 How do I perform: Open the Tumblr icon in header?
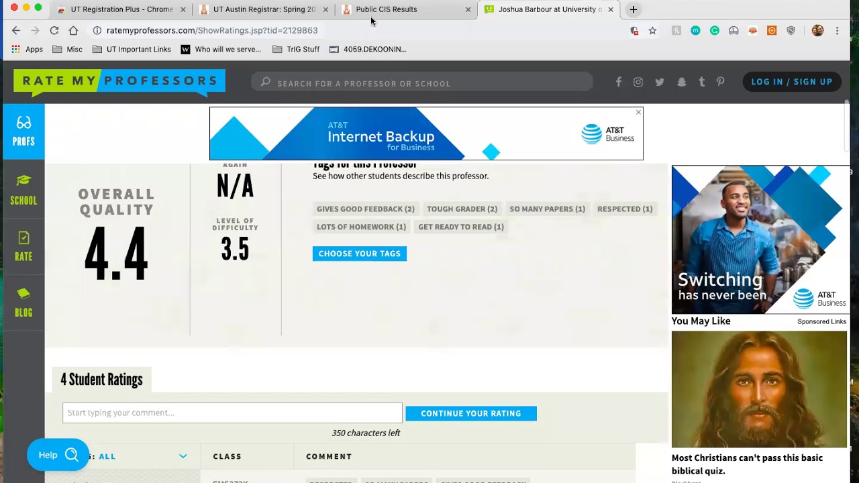pyautogui.click(x=702, y=82)
